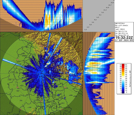Viewport: 134px width, 115px height.
Task: Click the '>66' value in the legend
Action: pyautogui.click(x=126, y=65)
